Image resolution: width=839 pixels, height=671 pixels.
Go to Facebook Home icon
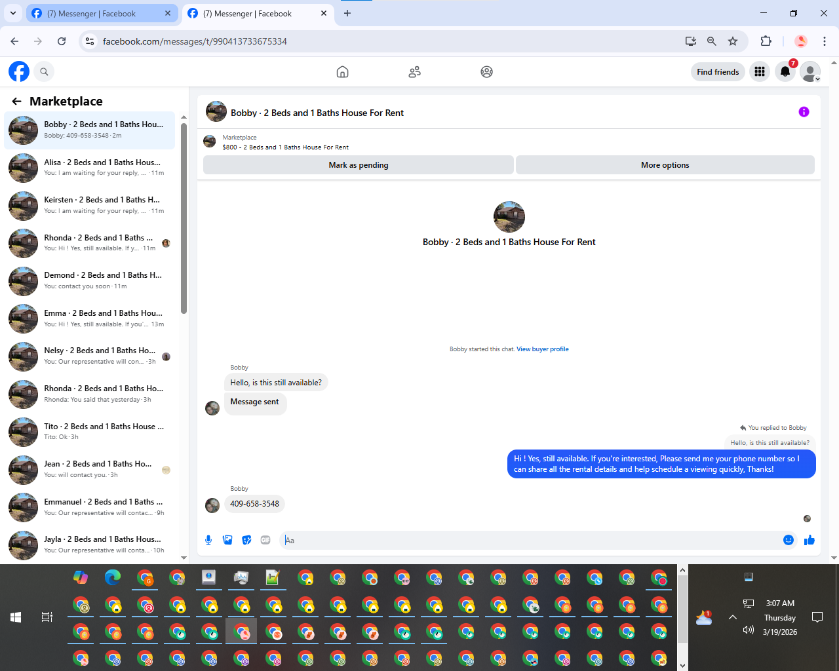pyautogui.click(x=342, y=72)
